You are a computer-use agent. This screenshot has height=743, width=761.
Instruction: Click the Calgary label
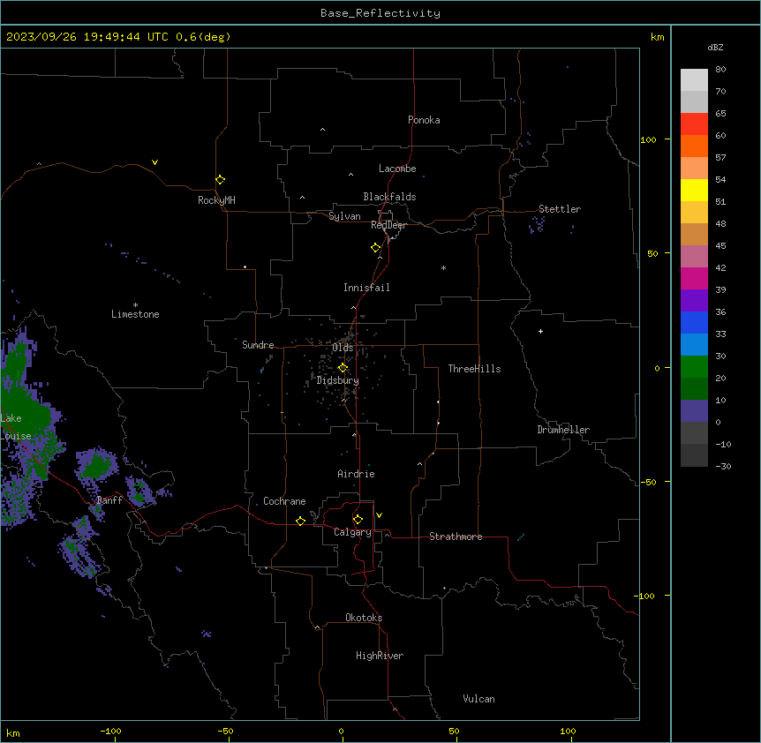tap(352, 532)
